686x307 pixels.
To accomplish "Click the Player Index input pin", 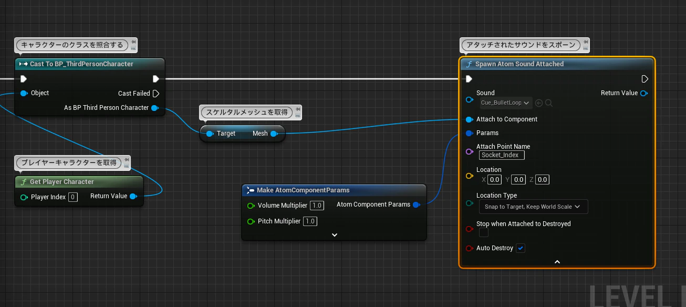I will (24, 197).
